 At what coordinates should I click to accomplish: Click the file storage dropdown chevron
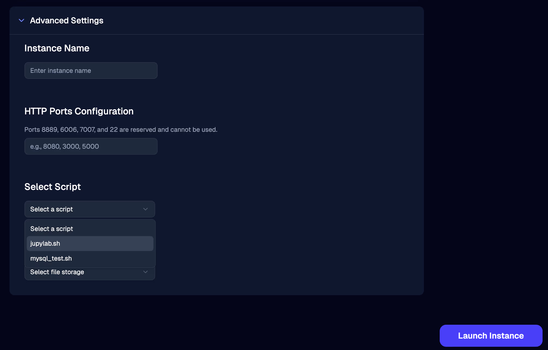click(x=145, y=272)
